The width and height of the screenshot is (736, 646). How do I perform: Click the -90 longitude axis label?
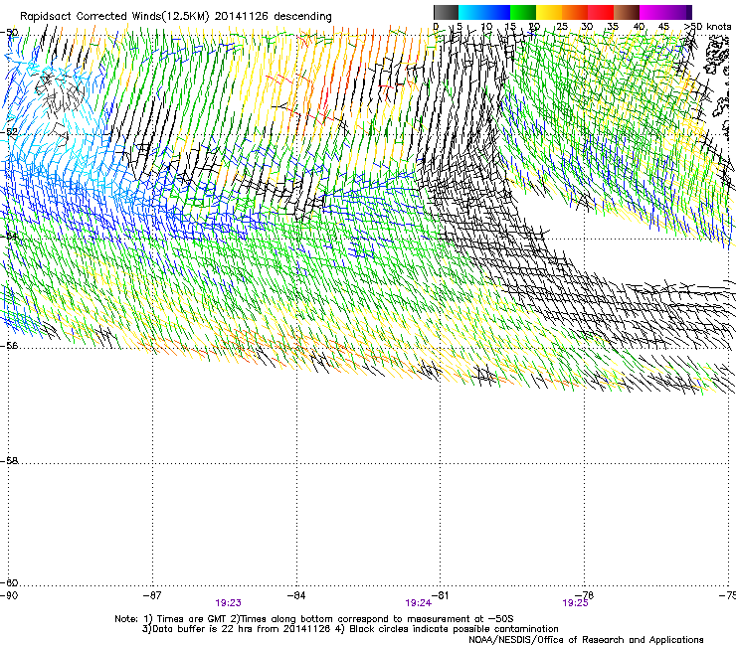(9, 595)
